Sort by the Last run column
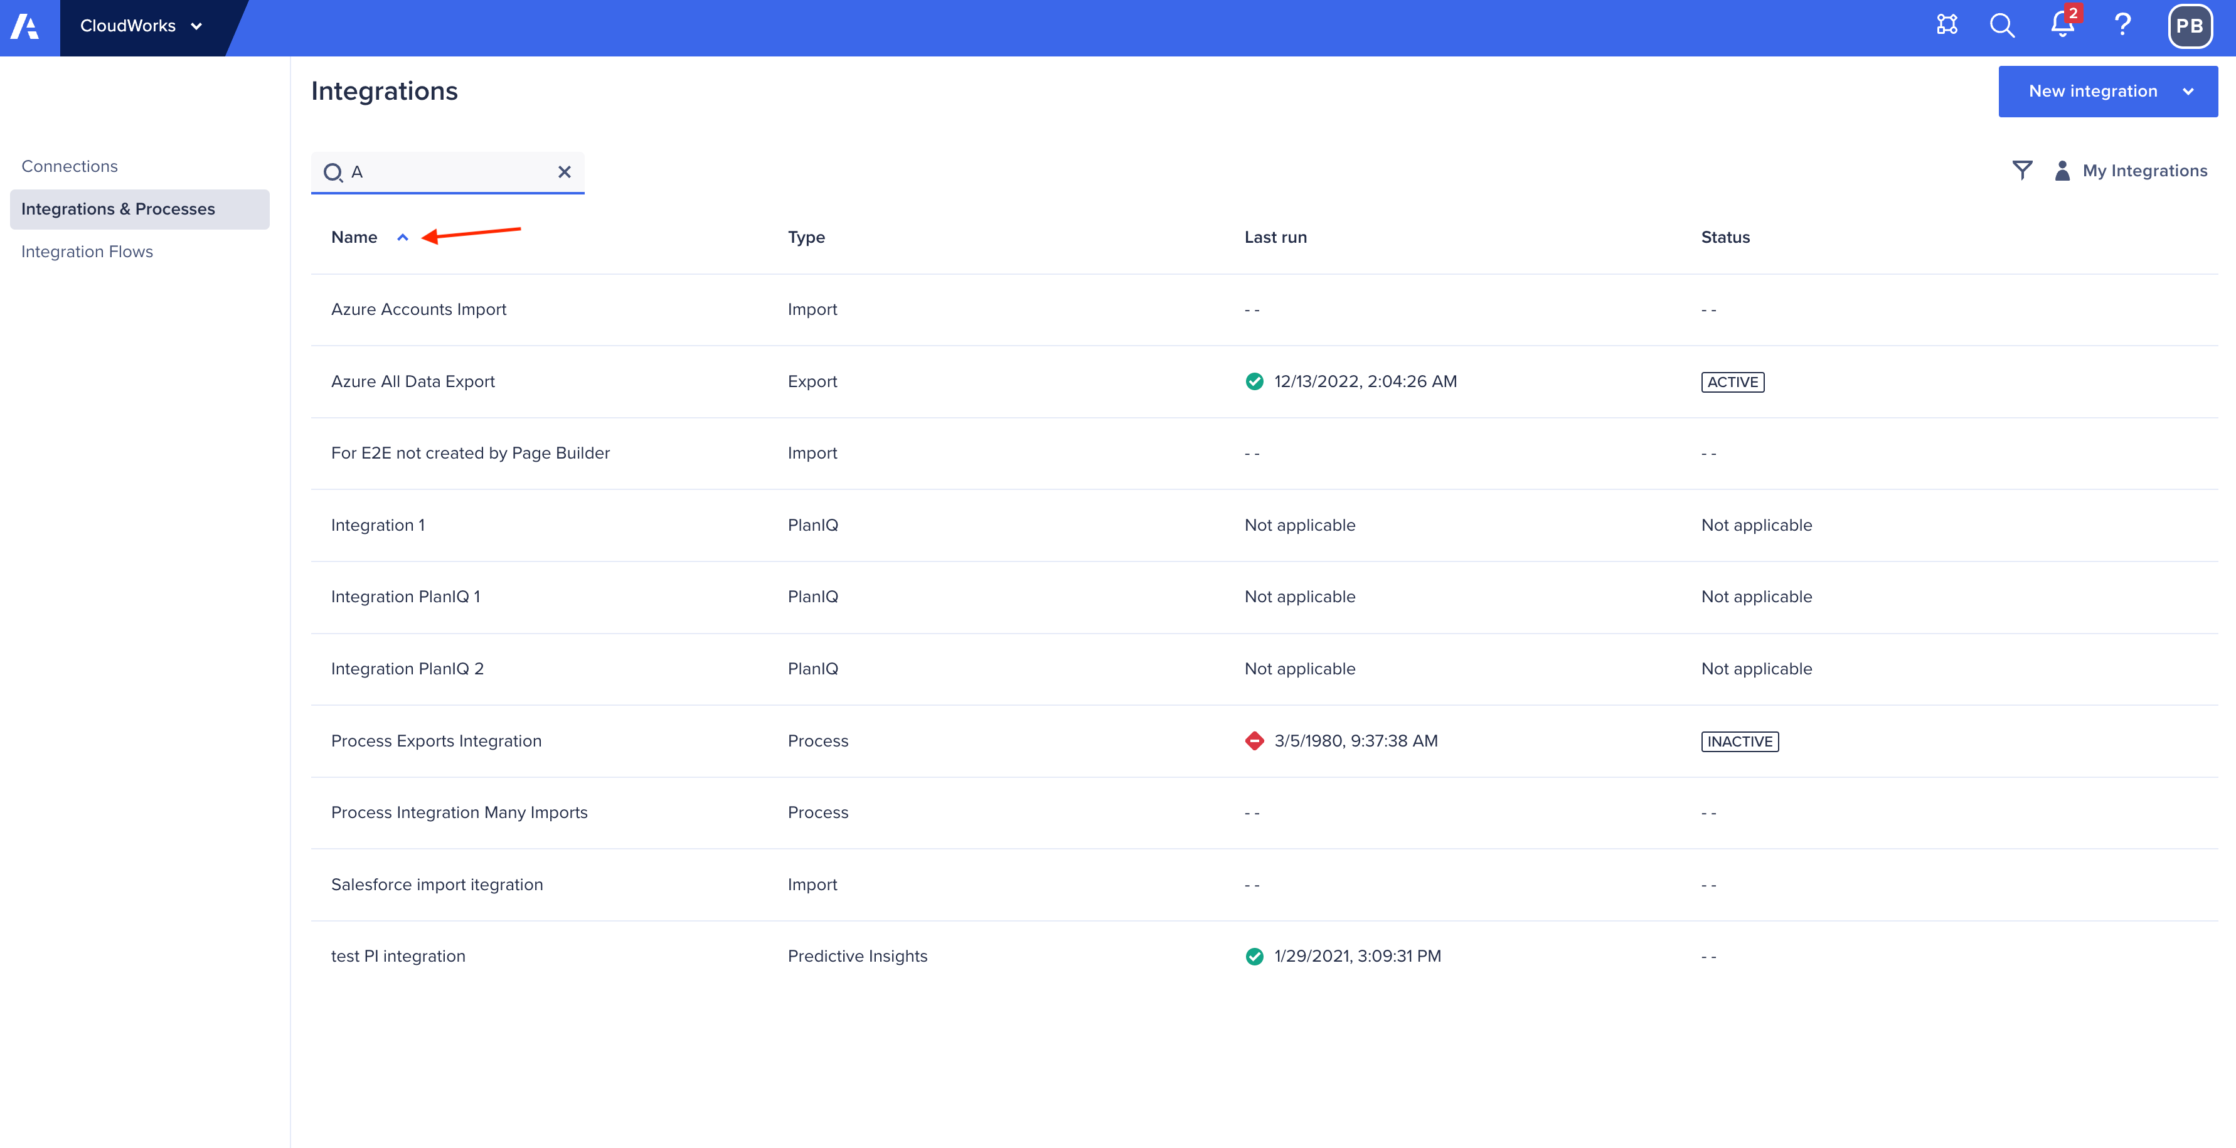Viewport: 2236px width, 1148px height. pos(1275,237)
